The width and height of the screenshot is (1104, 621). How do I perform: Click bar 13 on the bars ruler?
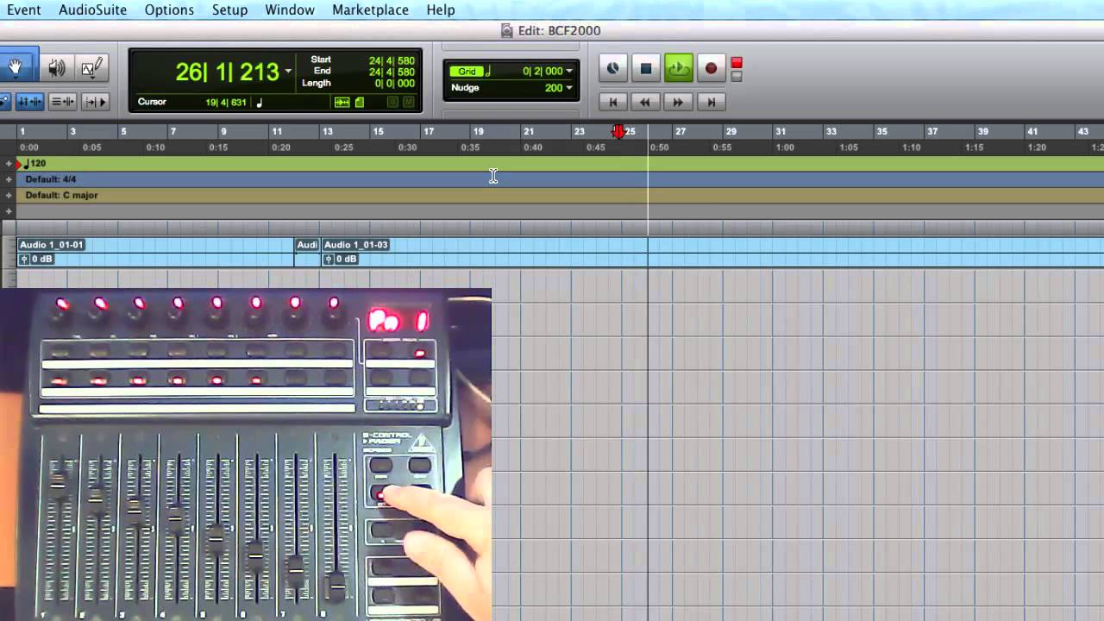328,131
